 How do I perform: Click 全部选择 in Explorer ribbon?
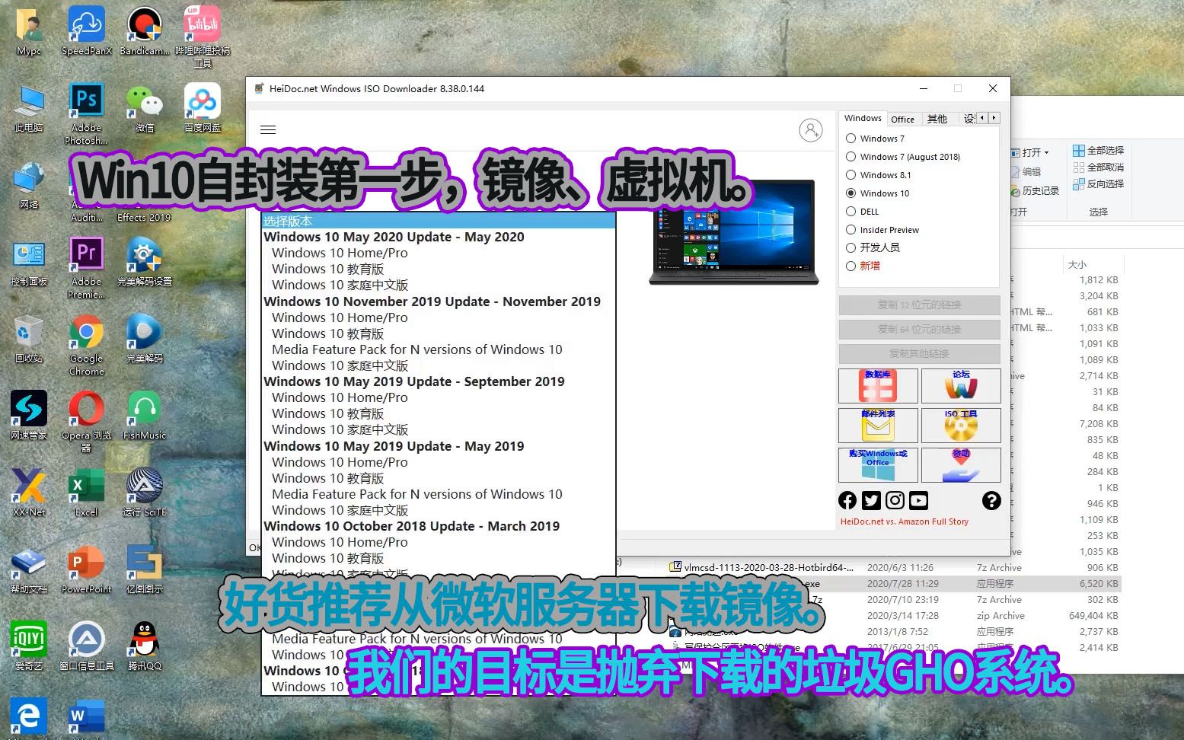[1098, 150]
